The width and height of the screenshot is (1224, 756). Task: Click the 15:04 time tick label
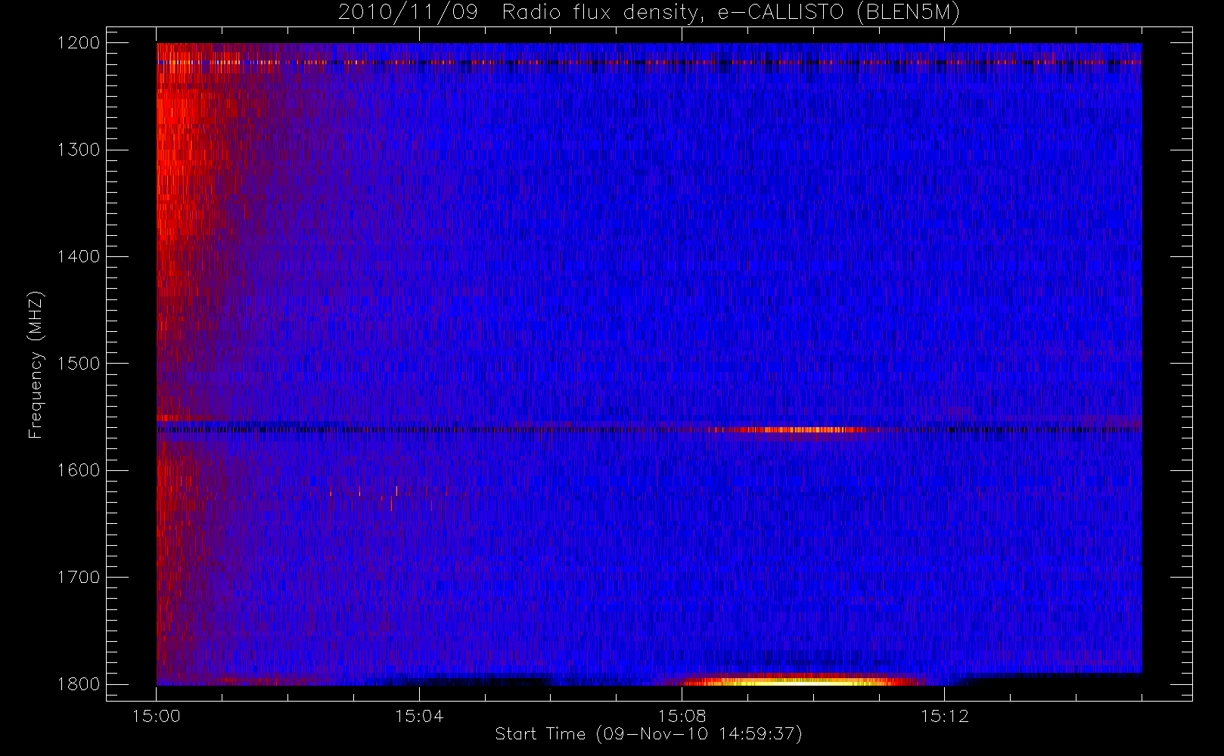[x=419, y=716]
